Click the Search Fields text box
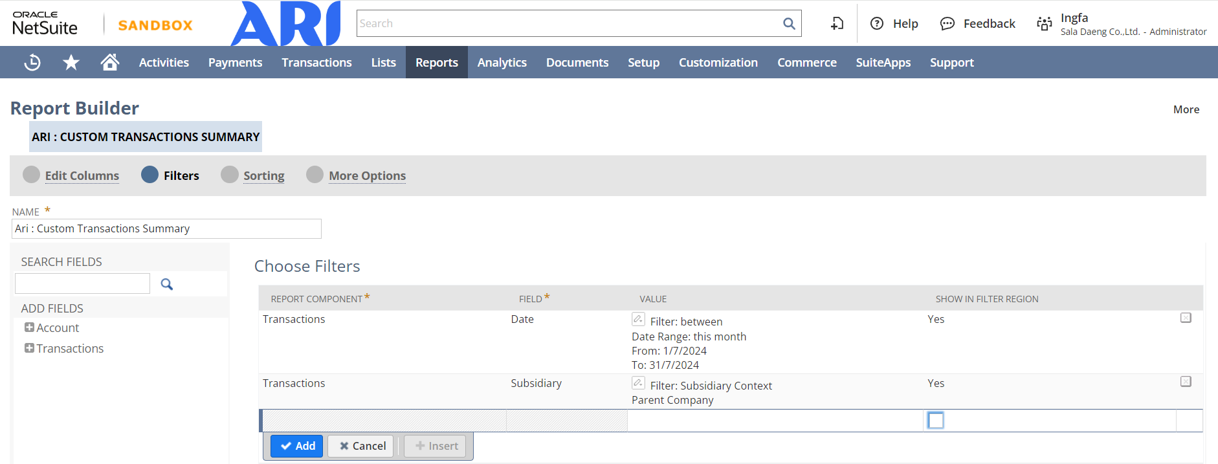The height and width of the screenshot is (464, 1218). (82, 283)
